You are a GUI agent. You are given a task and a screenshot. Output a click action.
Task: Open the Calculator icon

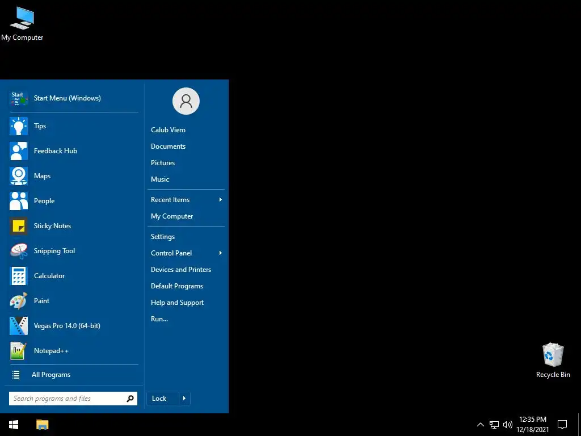[19, 276]
